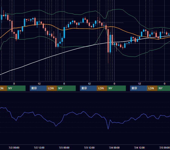Screen dimensions: 170x150
Task: Select the 東京 session block for 7/2
Action: (x=38, y=88)
